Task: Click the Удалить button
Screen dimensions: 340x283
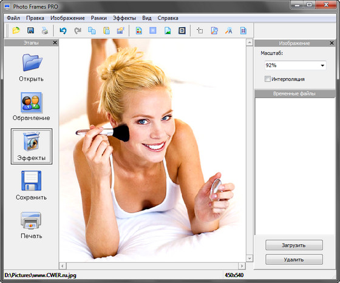Action: pyautogui.click(x=294, y=259)
